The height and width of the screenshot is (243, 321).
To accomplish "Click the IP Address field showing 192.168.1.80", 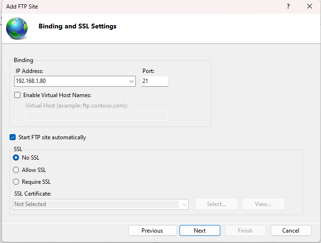I will point(70,81).
